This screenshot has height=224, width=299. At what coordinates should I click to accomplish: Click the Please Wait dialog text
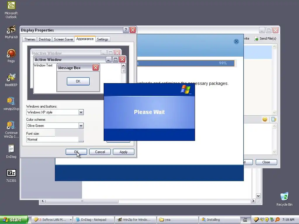[149, 112]
